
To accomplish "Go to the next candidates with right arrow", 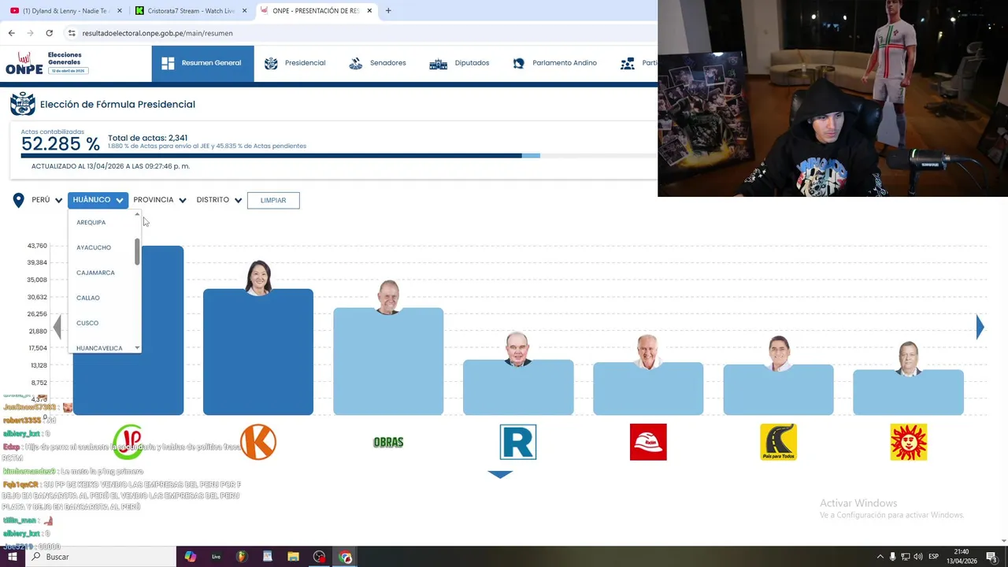I will 980,327.
